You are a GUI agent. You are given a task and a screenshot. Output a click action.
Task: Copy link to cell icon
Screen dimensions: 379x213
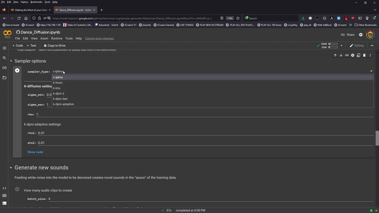(x=347, y=55)
